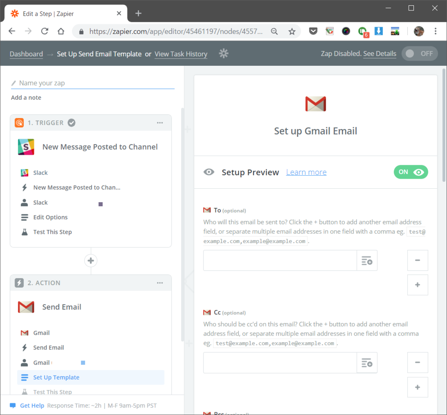Click the browser profile avatar
The width and height of the screenshot is (447, 415).
click(419, 31)
